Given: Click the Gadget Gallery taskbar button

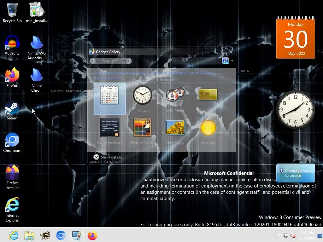Looking at the screenshot, I should click(x=76, y=235).
